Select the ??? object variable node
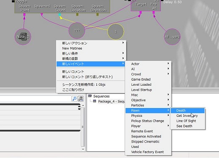 77,30
